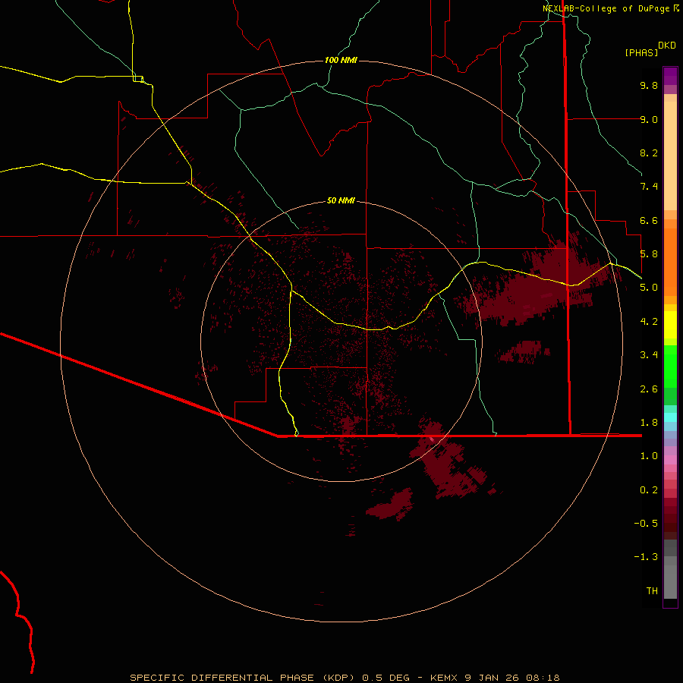This screenshot has height=683, width=683.
Task: Pick the pink swatch beside 1.0
Action: coord(670,460)
